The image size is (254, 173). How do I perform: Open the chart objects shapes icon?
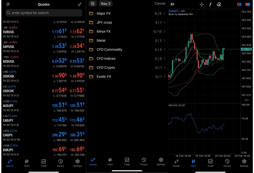[x=219, y=4]
